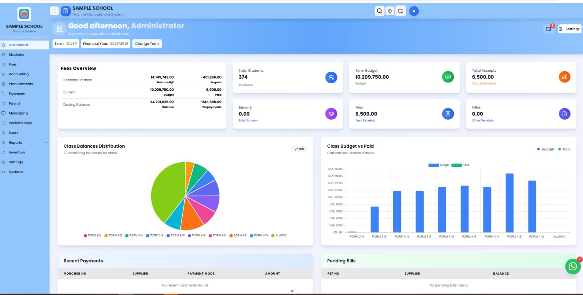Screen dimensions: 583x295
Task: Click the FORM 4-S budget bar
Action: click(x=509, y=203)
